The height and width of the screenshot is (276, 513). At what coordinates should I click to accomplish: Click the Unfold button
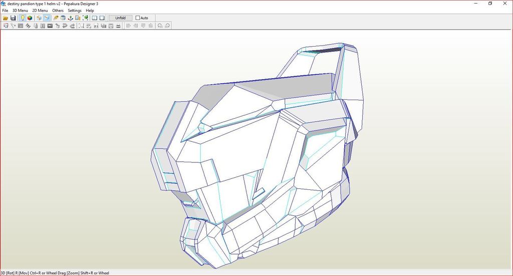(x=120, y=18)
